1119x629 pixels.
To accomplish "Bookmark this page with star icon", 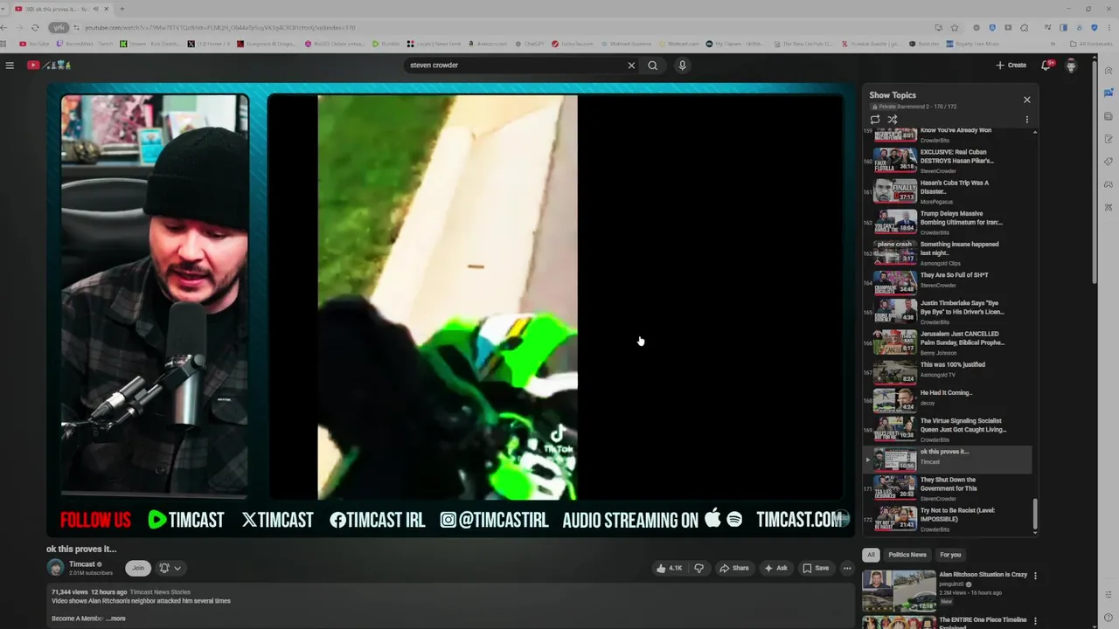I will [x=955, y=27].
